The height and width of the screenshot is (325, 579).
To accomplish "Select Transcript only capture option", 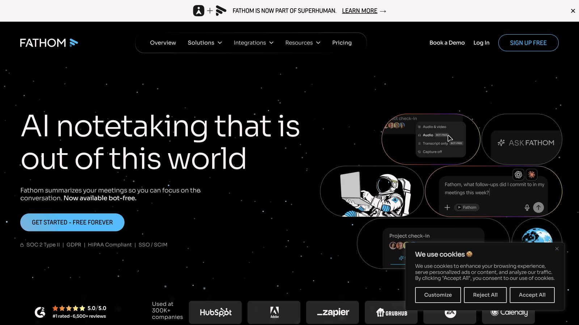I will pos(441,143).
